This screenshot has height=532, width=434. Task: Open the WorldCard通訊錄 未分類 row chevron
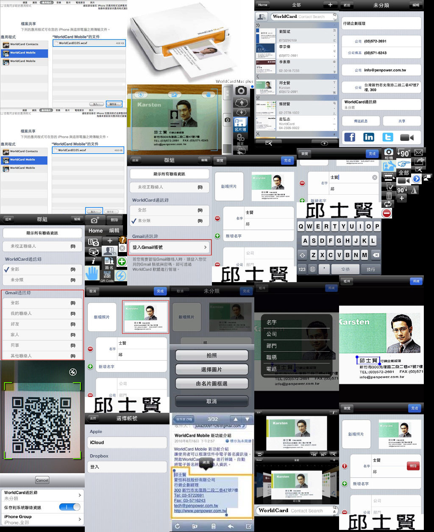tap(80, 495)
